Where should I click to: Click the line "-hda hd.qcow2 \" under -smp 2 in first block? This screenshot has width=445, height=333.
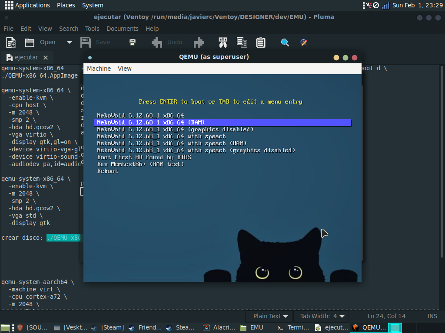pos(34,127)
